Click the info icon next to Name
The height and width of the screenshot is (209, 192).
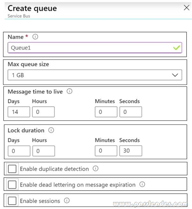(x=35, y=37)
